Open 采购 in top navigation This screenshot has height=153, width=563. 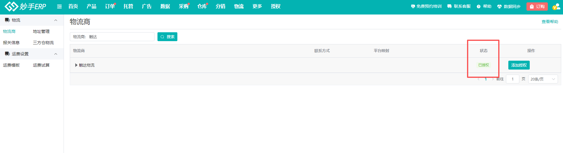click(x=184, y=7)
